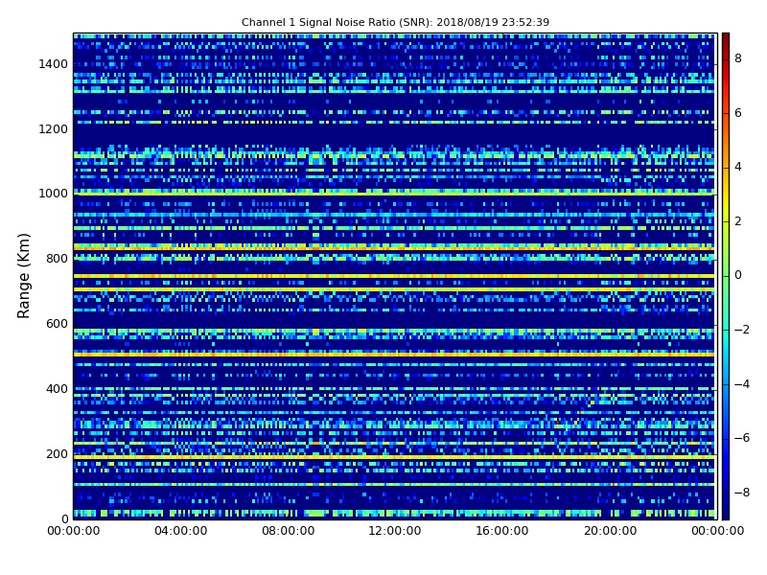
Task: Click the 1200 range tick label
Action: click(53, 129)
